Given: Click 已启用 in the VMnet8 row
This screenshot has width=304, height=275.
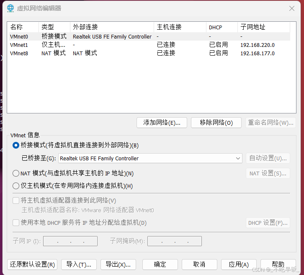Looking at the screenshot, I should pos(219,53).
